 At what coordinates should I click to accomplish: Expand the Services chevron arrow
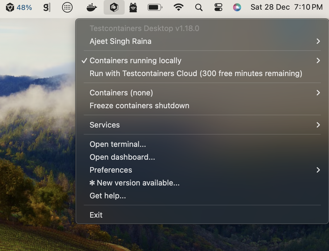click(318, 125)
